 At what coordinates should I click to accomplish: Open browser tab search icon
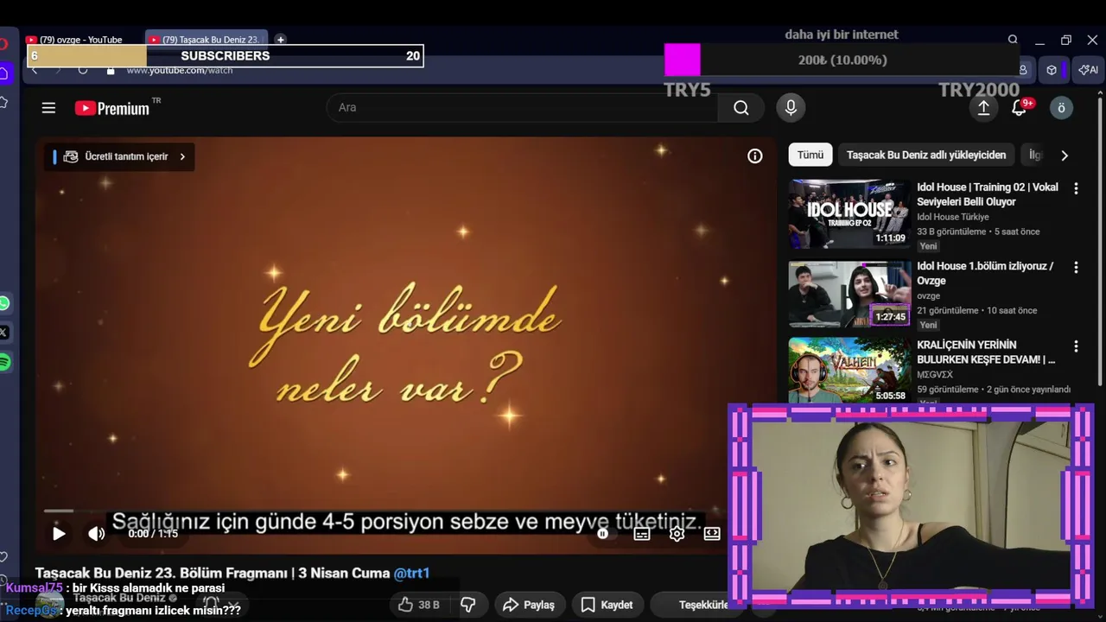tap(1013, 40)
